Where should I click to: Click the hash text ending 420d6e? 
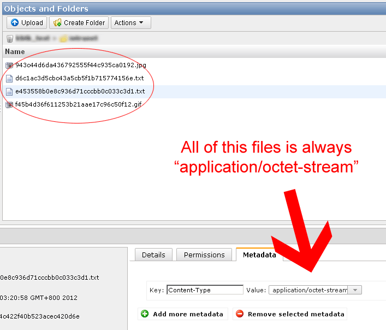pyautogui.click(x=40, y=316)
